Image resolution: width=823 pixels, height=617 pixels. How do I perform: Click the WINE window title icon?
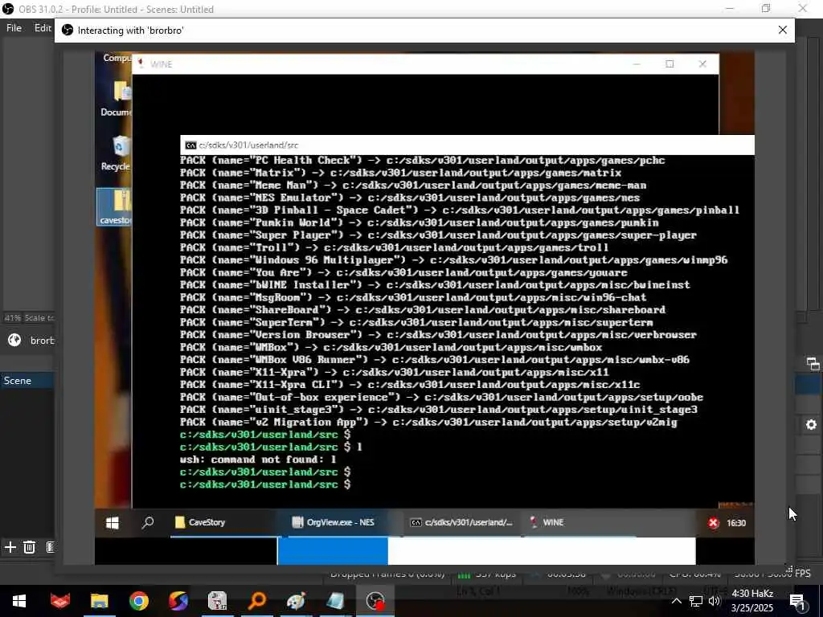140,63
